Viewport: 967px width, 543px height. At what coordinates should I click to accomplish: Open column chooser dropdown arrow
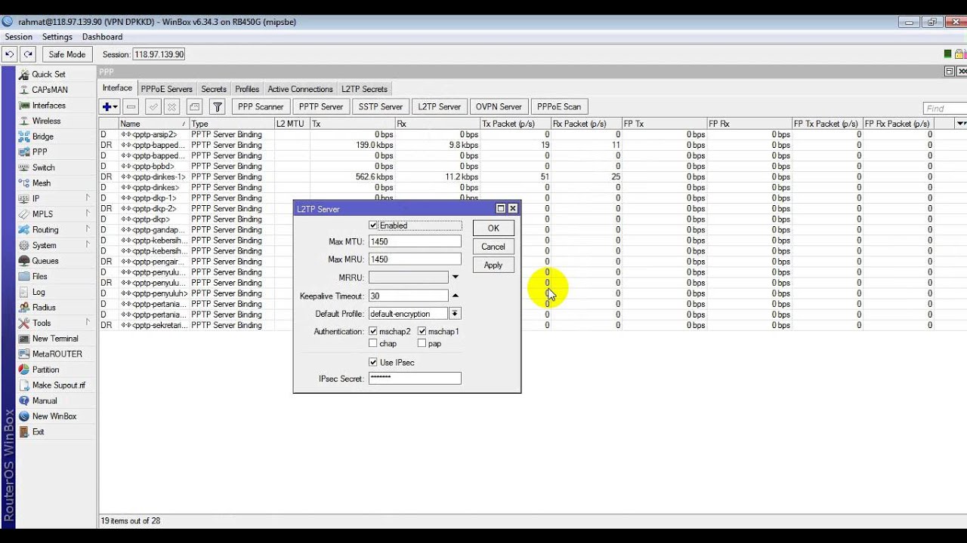[961, 123]
